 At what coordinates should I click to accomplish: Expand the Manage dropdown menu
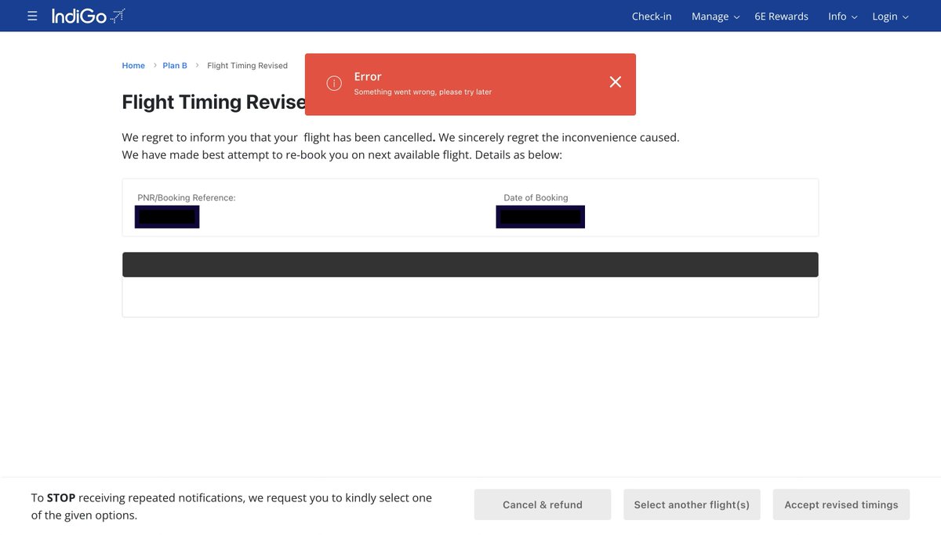point(715,16)
